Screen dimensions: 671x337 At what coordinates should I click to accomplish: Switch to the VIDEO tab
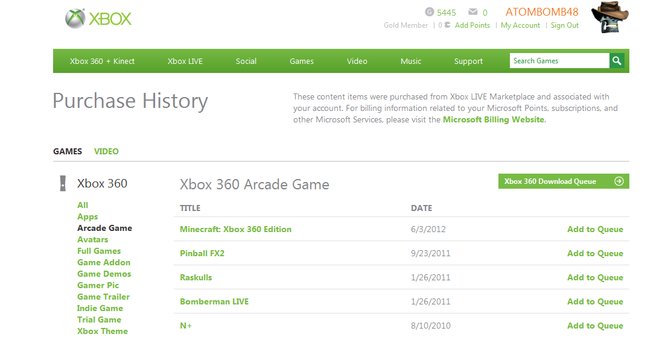106,151
